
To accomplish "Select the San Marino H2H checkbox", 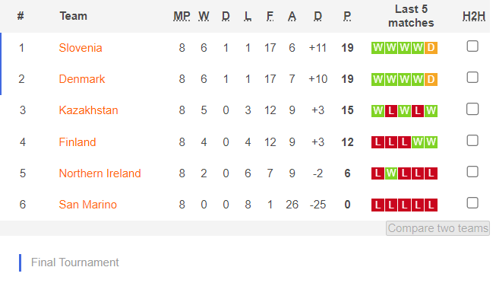I will pos(472,203).
